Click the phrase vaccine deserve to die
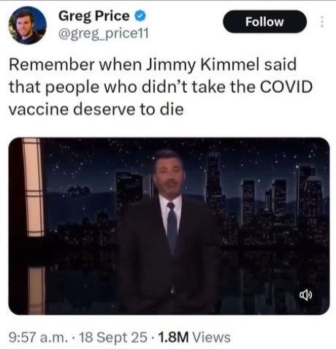This screenshot has height=350, width=336. click(x=96, y=109)
